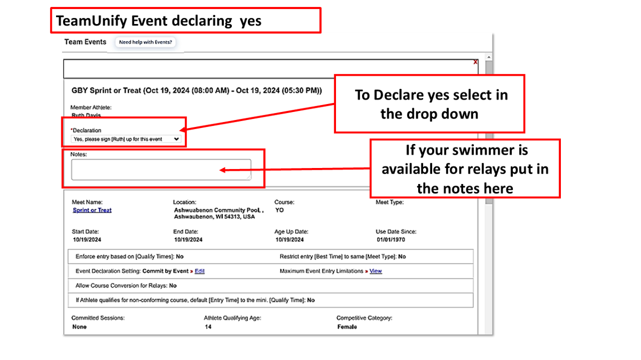This screenshot has width=641, height=360.
Task: Switch to the Team Events tab
Action: [85, 42]
